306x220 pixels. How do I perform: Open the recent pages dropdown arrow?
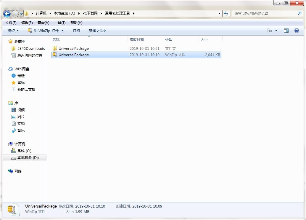pos(21,14)
